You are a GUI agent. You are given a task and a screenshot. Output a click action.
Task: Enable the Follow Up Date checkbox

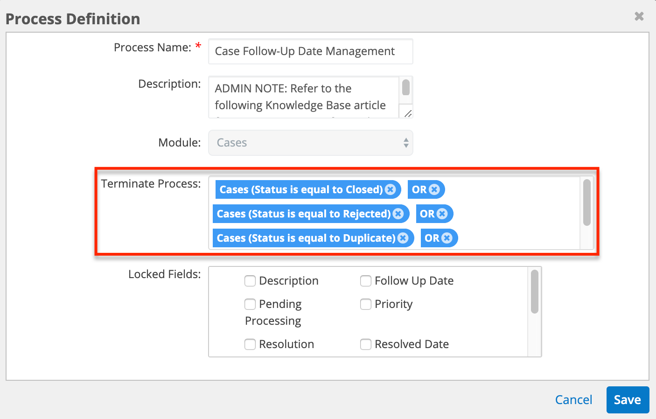[x=366, y=281]
